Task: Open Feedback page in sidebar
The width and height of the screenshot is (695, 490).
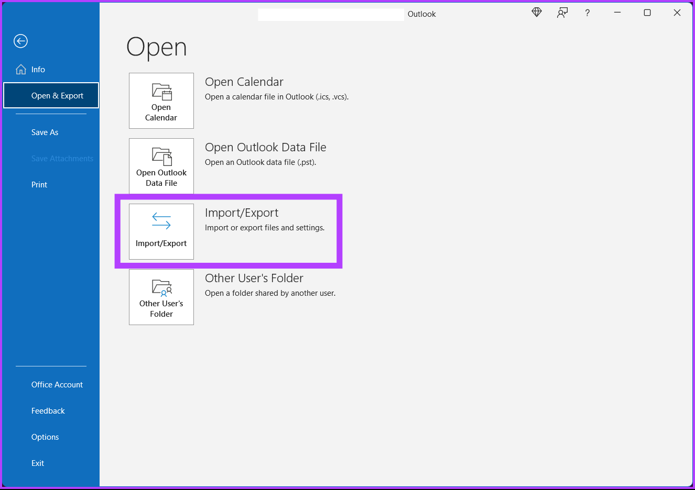Action: coord(48,411)
